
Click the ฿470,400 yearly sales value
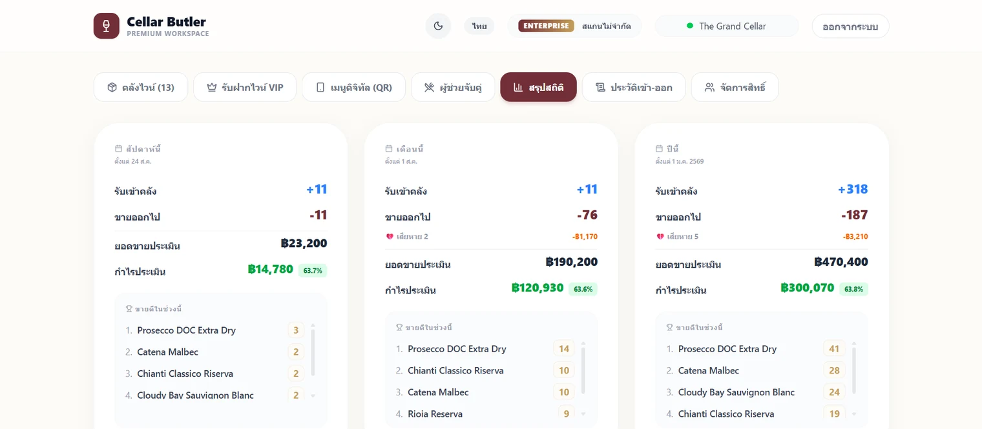[x=841, y=263]
